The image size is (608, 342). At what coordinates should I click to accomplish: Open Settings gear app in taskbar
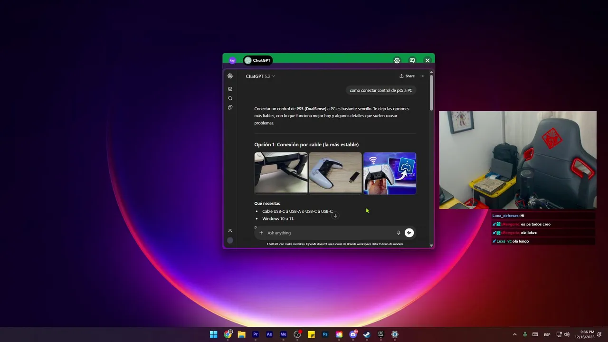click(x=395, y=334)
